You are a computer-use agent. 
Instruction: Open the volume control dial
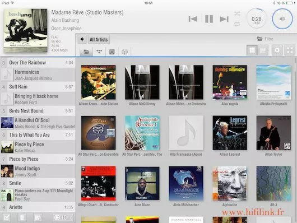pyautogui.click(x=282, y=18)
